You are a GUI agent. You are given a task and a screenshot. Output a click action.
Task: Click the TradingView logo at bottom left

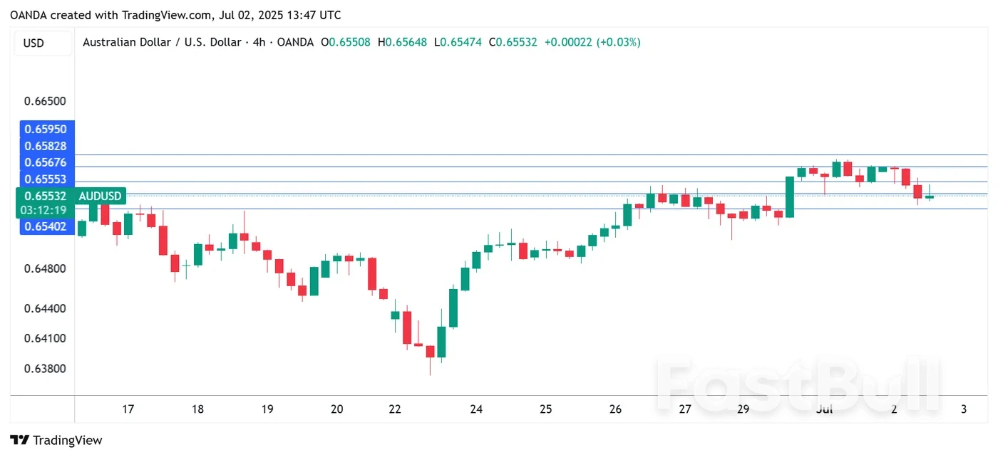coord(57,440)
